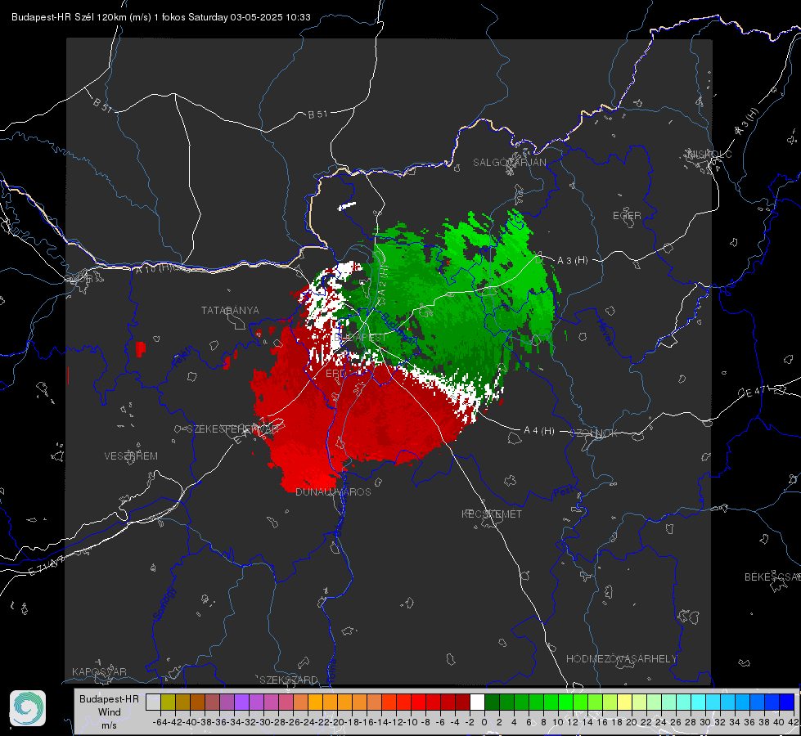Choose the pale yellow swatch right of 18
This screenshot has height=736, width=801.
point(624,702)
